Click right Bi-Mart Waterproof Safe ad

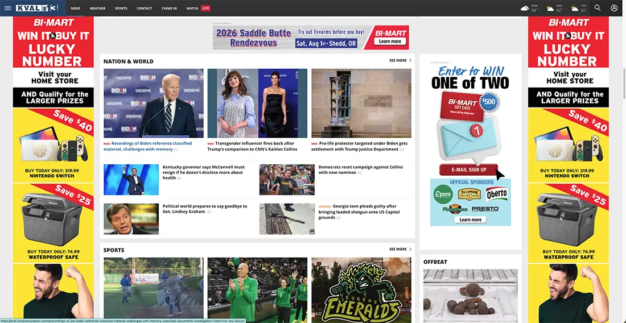[569, 222]
